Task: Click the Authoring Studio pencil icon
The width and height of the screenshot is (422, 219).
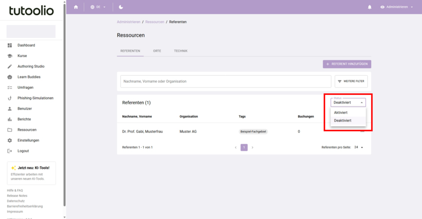Action: pyautogui.click(x=10, y=66)
